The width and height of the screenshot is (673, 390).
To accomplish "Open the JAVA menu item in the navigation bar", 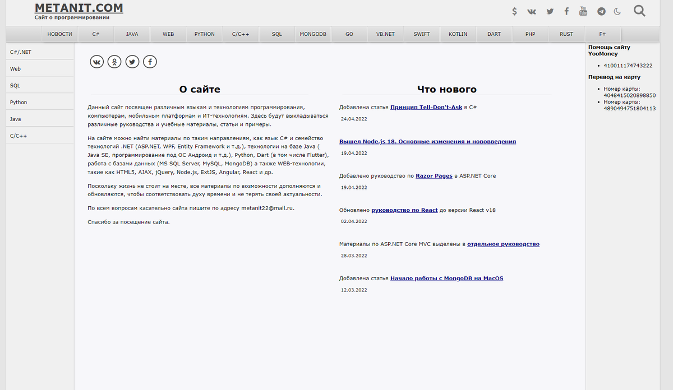I will click(x=132, y=34).
